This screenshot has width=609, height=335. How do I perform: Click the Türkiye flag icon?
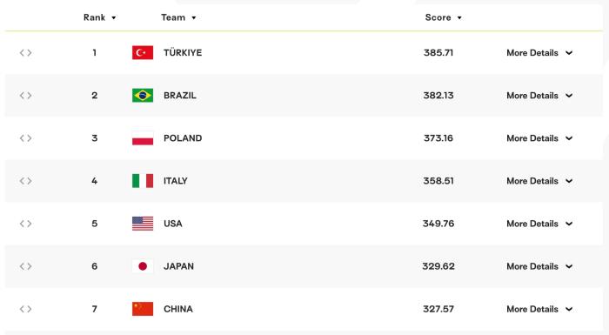tap(143, 52)
